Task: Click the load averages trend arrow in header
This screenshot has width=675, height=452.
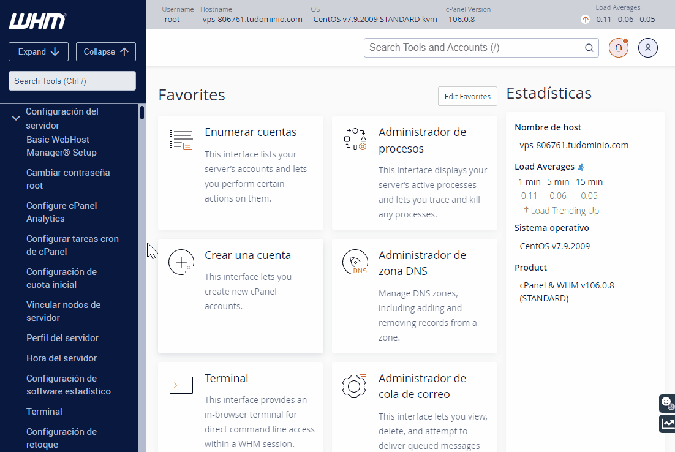Action: (x=585, y=20)
